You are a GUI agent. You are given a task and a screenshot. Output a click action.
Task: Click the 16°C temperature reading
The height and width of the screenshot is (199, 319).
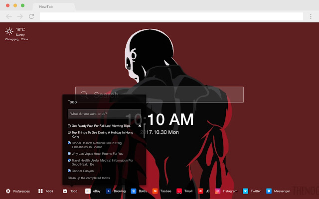20,30
